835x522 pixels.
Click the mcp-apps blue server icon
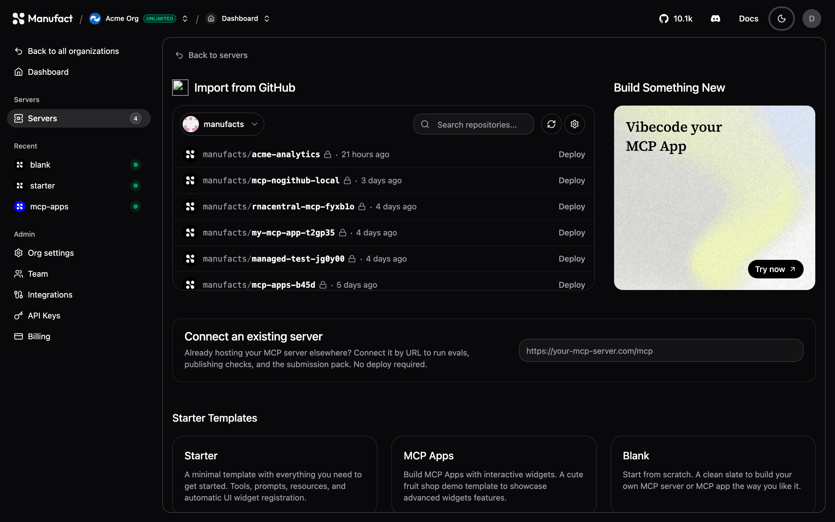click(20, 206)
